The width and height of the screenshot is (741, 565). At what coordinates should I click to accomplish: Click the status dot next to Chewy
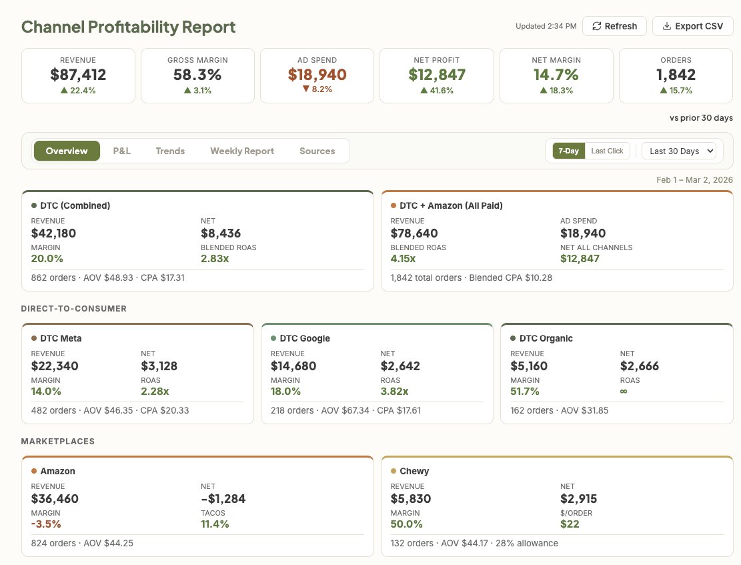point(394,471)
